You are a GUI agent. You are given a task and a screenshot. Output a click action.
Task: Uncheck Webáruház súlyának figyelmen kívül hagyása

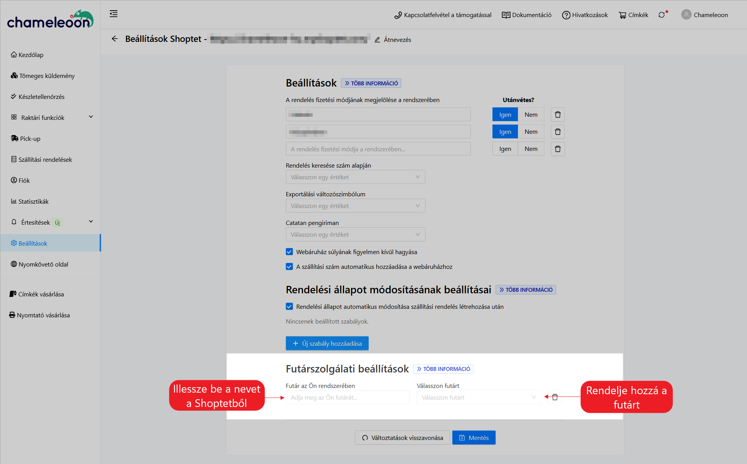pyautogui.click(x=289, y=252)
